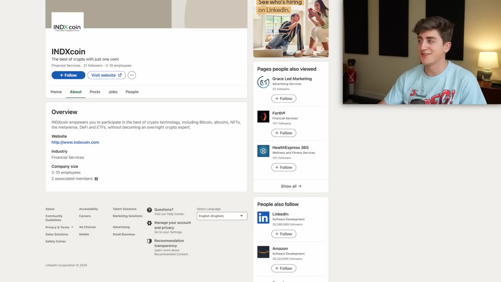The width and height of the screenshot is (501, 282).
Task: Click the See who's hiring ad image
Action: 291,29
